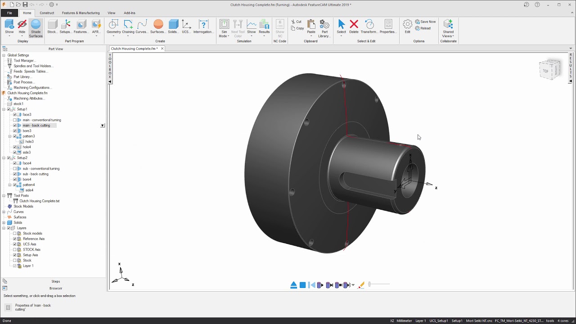Image resolution: width=576 pixels, height=324 pixels.
Task: Activate the Select tool
Action: coord(342,27)
